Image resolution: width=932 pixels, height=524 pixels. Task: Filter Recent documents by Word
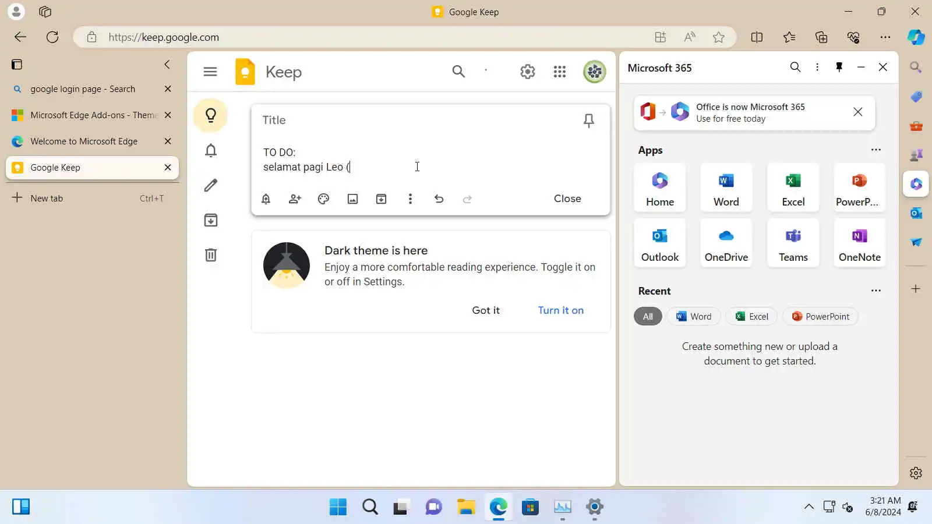point(694,316)
